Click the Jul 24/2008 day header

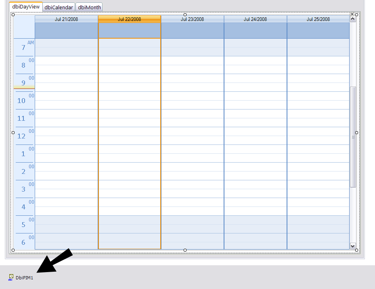(x=255, y=19)
